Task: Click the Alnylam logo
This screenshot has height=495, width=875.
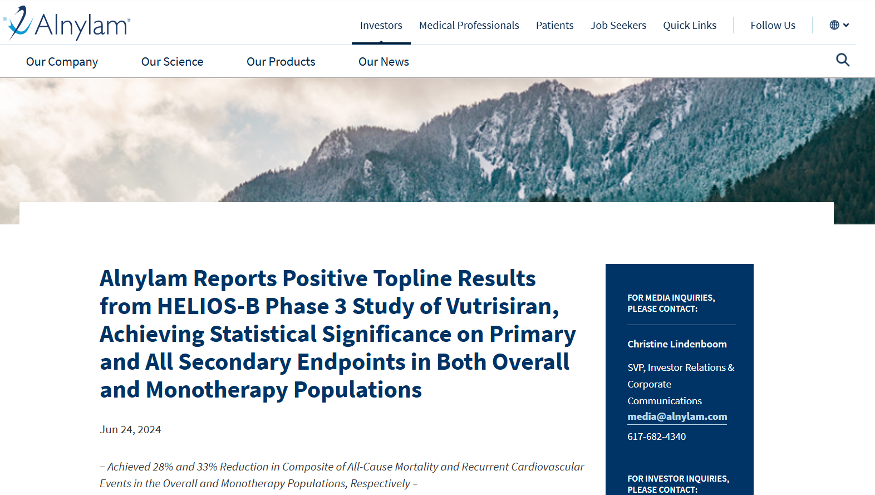Action: point(67,23)
